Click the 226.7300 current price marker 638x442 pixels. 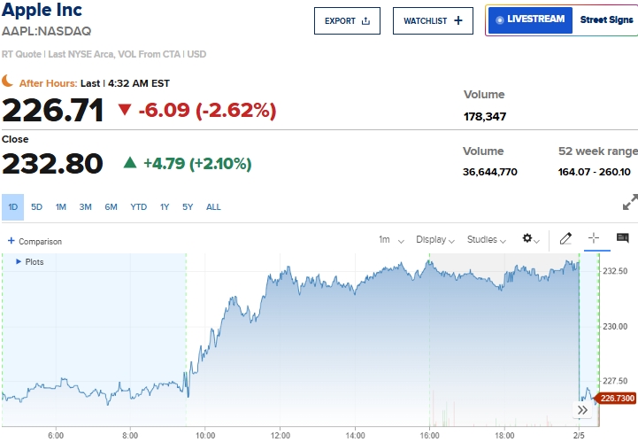pyautogui.click(x=618, y=399)
